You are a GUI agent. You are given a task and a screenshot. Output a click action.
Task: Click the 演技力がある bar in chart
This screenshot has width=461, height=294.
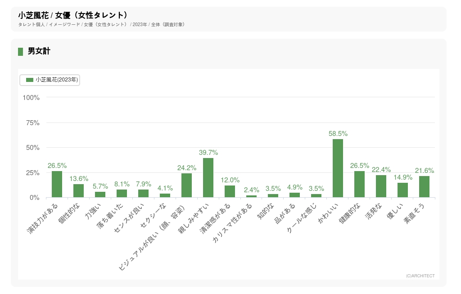pyautogui.click(x=57, y=184)
